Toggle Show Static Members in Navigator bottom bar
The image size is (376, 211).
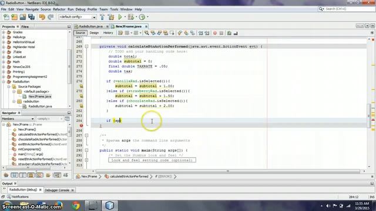point(22,175)
